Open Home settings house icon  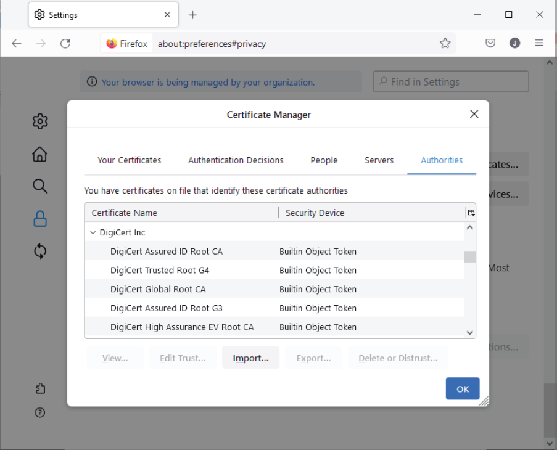pos(39,154)
